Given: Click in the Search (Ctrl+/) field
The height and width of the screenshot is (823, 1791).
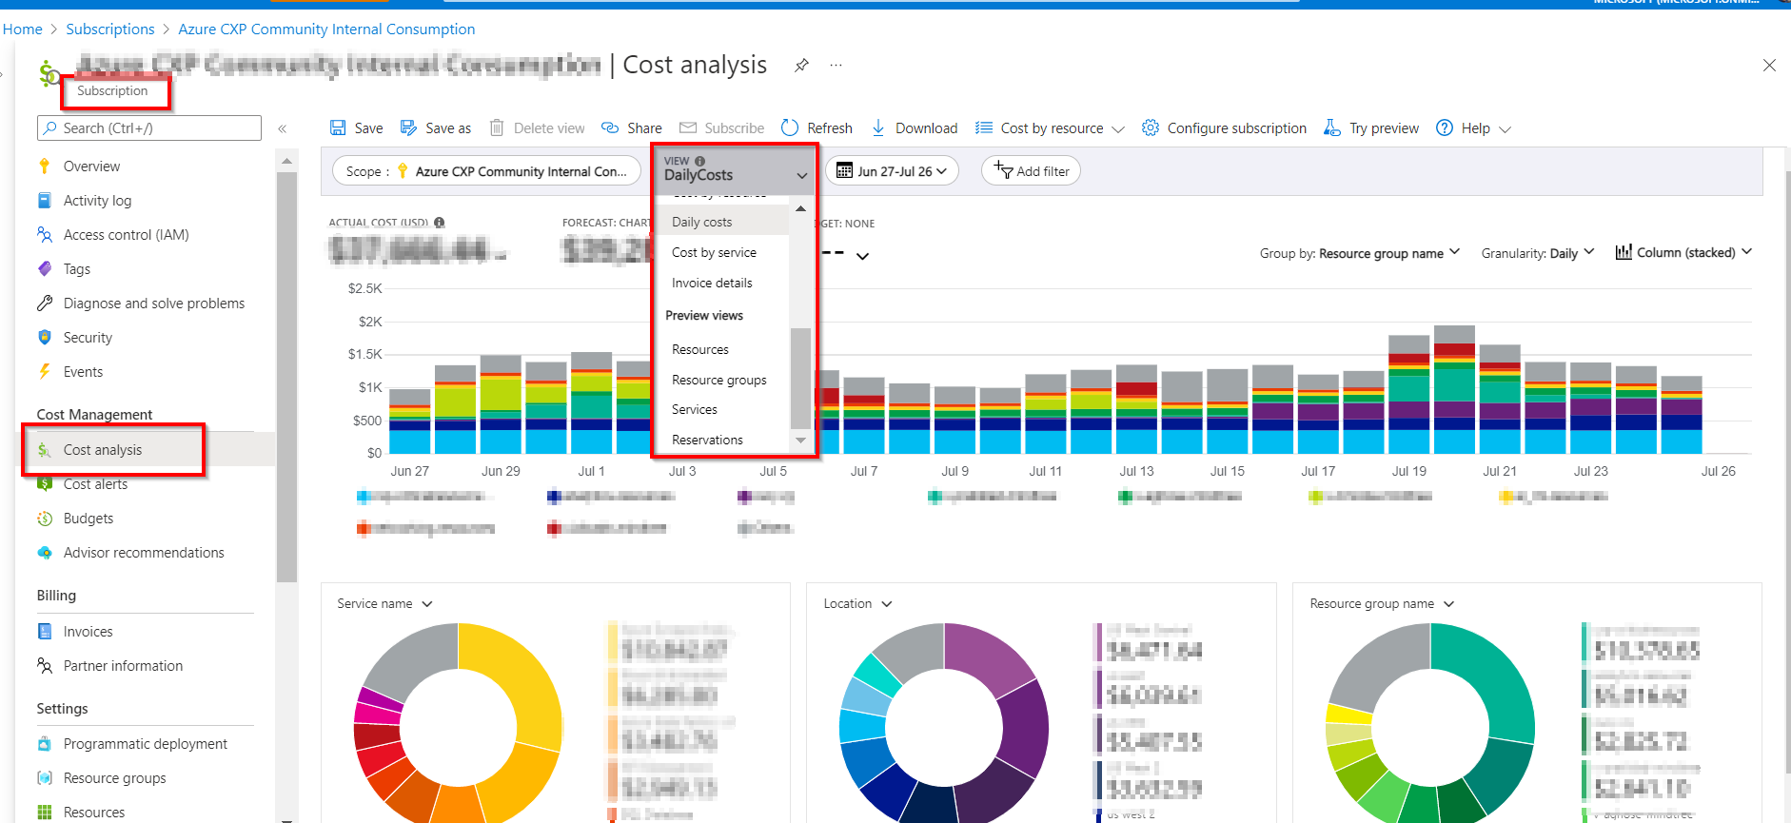Looking at the screenshot, I should coord(149,128).
